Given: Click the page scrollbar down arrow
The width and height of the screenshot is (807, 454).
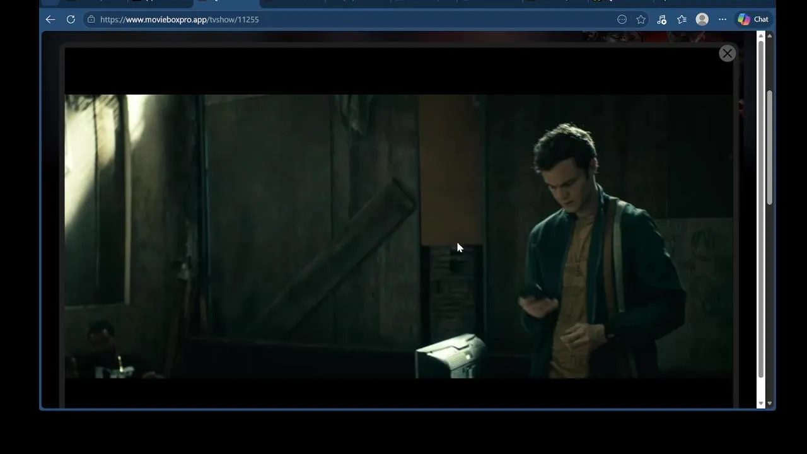Looking at the screenshot, I should coord(769,403).
